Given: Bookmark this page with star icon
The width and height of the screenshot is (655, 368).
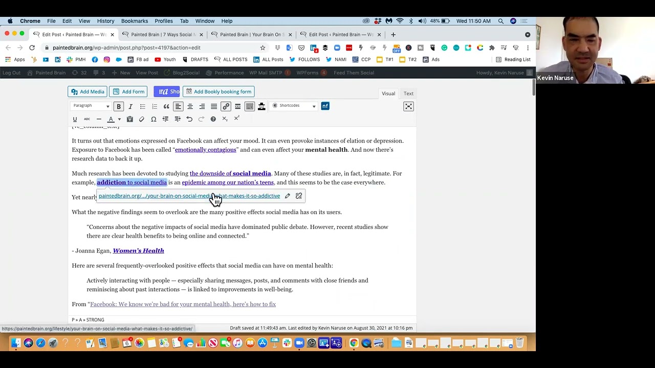Looking at the screenshot, I should [263, 48].
